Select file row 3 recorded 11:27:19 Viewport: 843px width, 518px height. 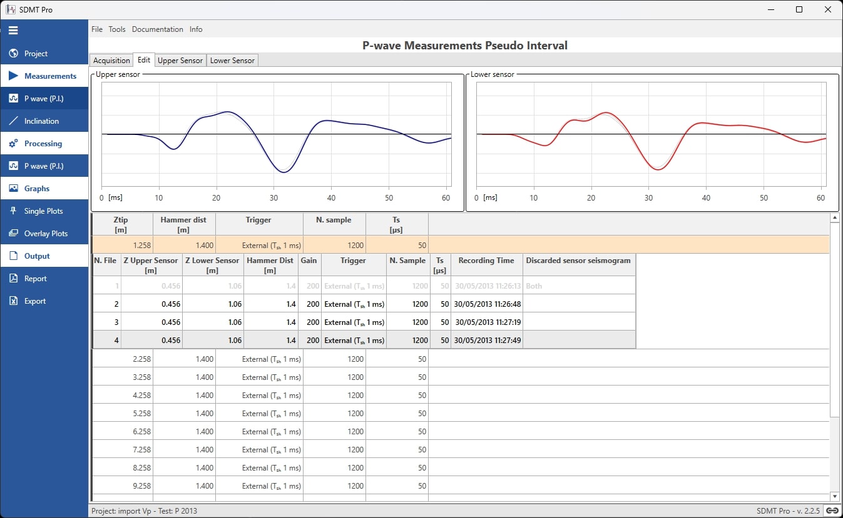click(364, 322)
